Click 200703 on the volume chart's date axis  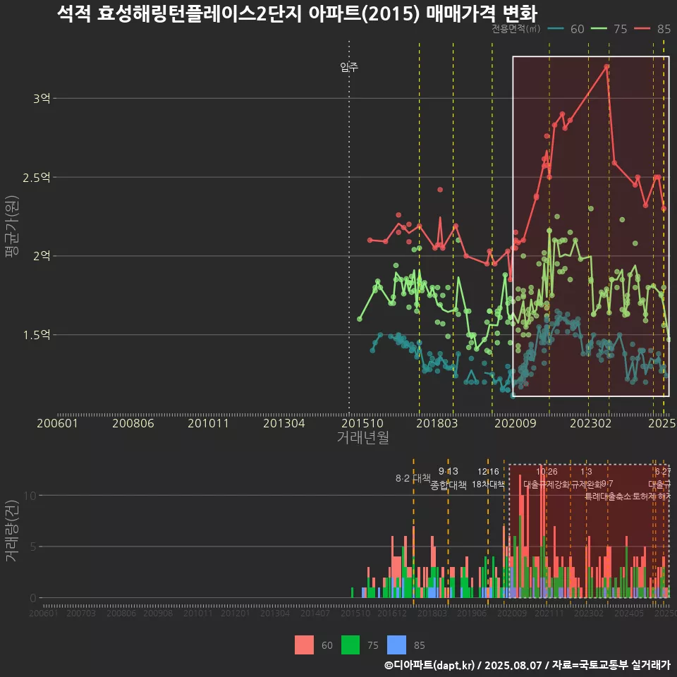click(x=80, y=613)
